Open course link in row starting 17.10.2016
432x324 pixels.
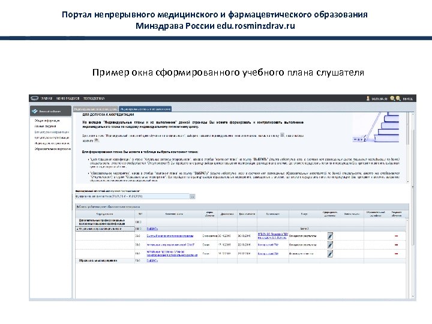point(170,245)
